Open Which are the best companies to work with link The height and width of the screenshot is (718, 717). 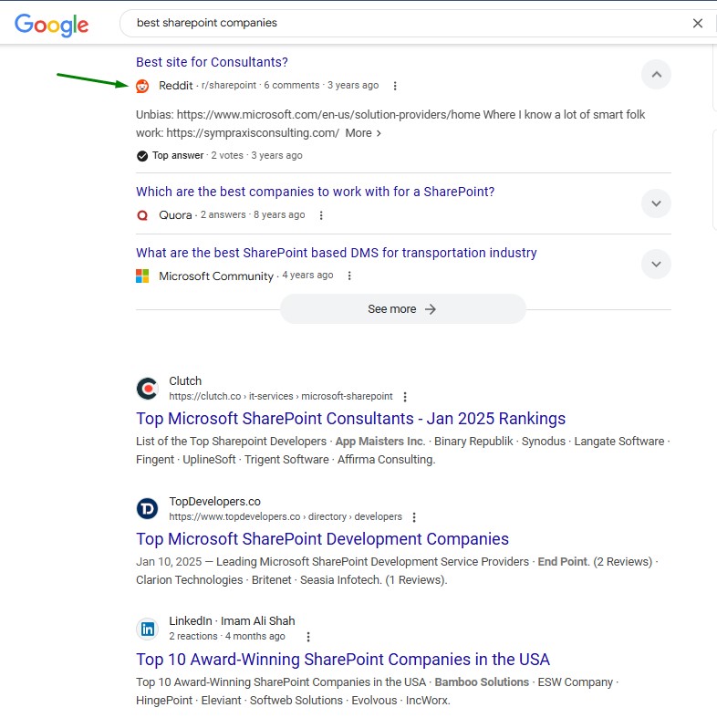(x=315, y=192)
